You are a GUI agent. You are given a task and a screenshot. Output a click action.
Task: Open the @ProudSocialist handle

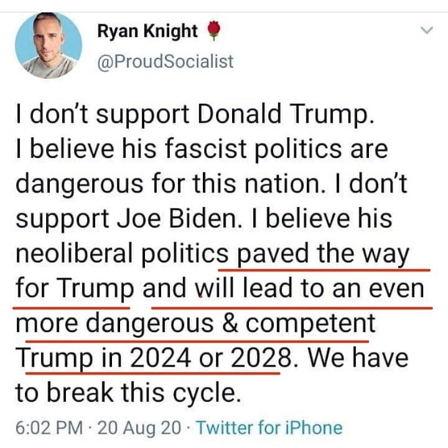[166, 61]
